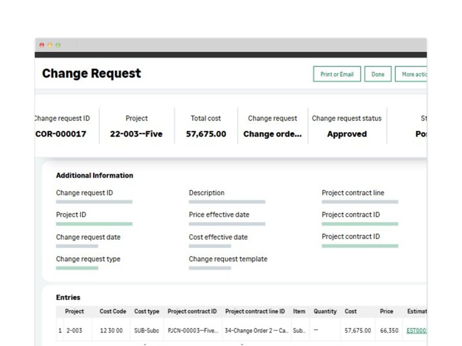Click the Cost type column header
This screenshot has height=346, width=462.
(147, 311)
